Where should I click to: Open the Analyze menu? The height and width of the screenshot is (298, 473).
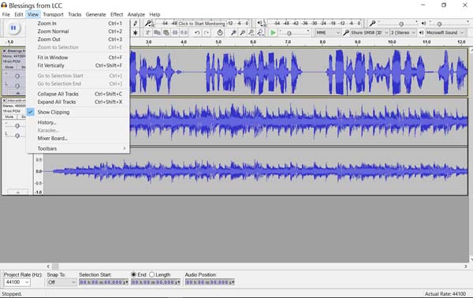[x=136, y=14]
